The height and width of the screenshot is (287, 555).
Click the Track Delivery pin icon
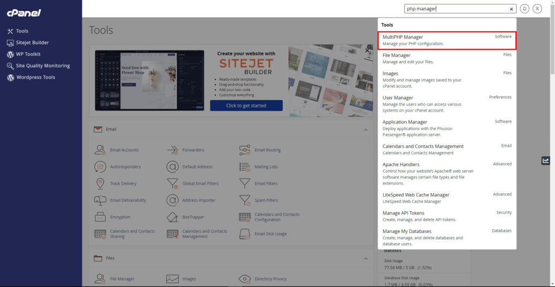tap(100, 184)
